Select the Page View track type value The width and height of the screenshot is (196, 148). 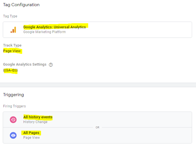point(12,51)
